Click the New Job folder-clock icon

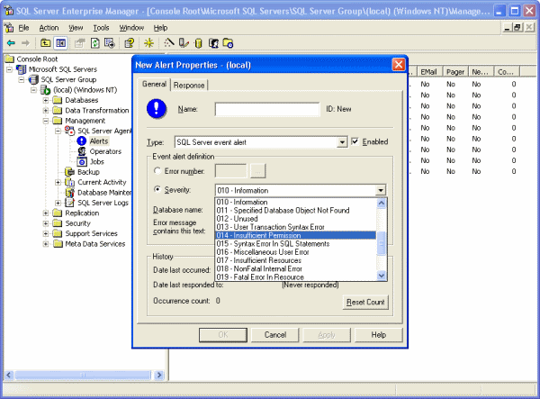228,43
